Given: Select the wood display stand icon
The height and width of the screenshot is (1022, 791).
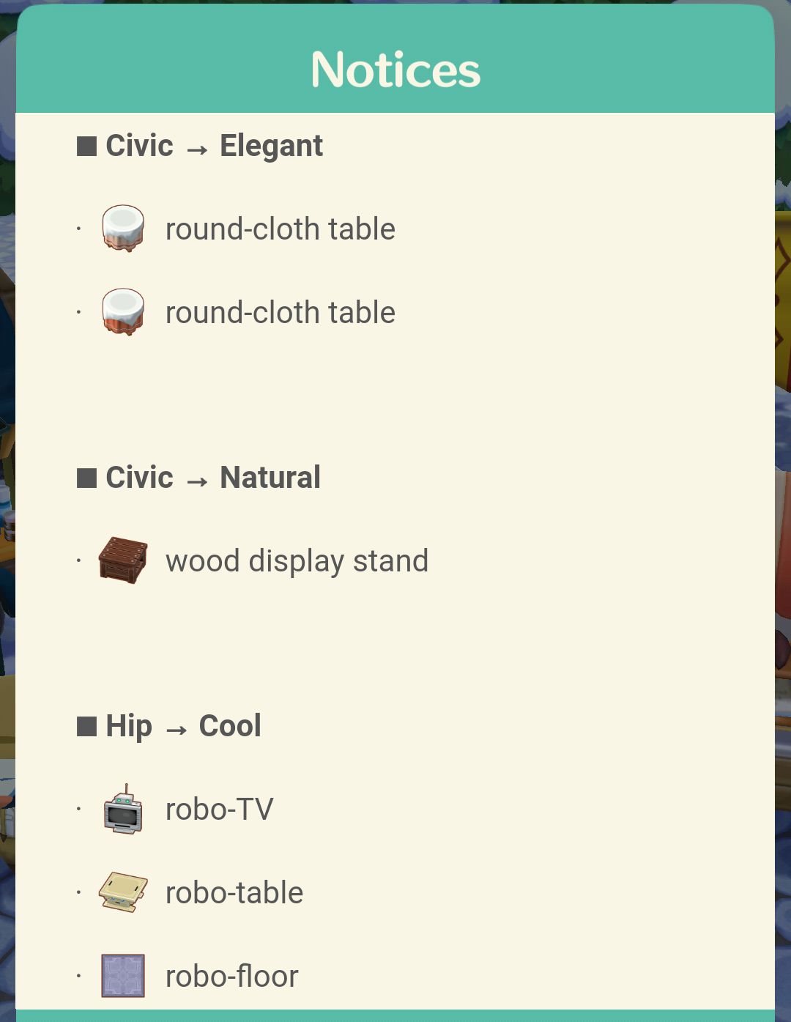Looking at the screenshot, I should (123, 560).
